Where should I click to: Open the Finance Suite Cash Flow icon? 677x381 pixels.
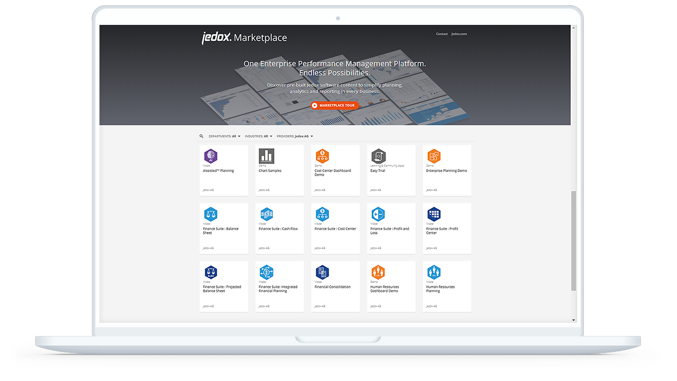tap(267, 214)
